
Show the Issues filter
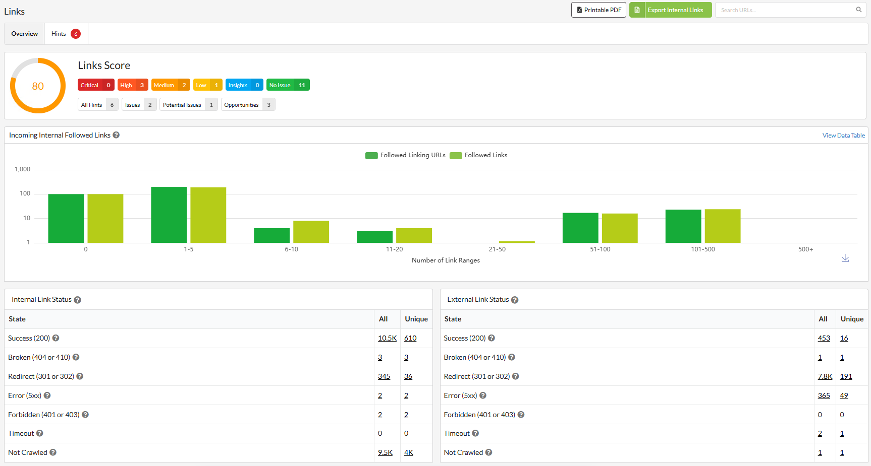click(x=139, y=105)
